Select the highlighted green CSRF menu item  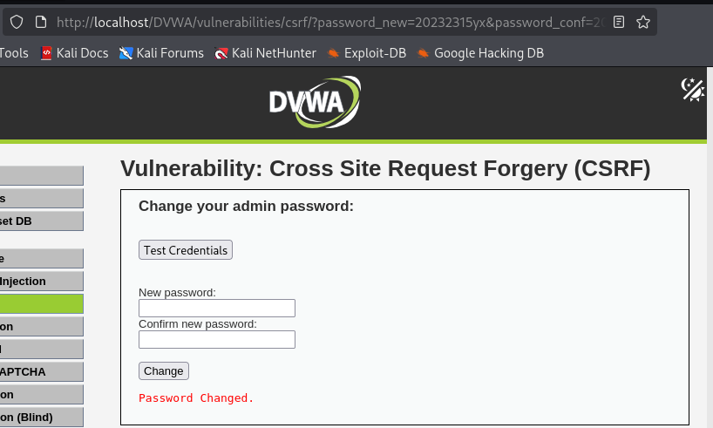point(41,303)
